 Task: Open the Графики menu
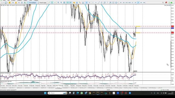pyautogui.click(x=19, y=0)
